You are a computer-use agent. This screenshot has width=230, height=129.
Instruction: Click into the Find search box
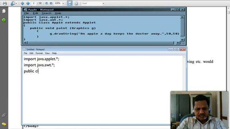click(92, 3)
